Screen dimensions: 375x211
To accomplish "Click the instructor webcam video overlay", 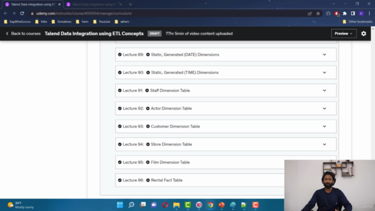I will coord(329,185).
